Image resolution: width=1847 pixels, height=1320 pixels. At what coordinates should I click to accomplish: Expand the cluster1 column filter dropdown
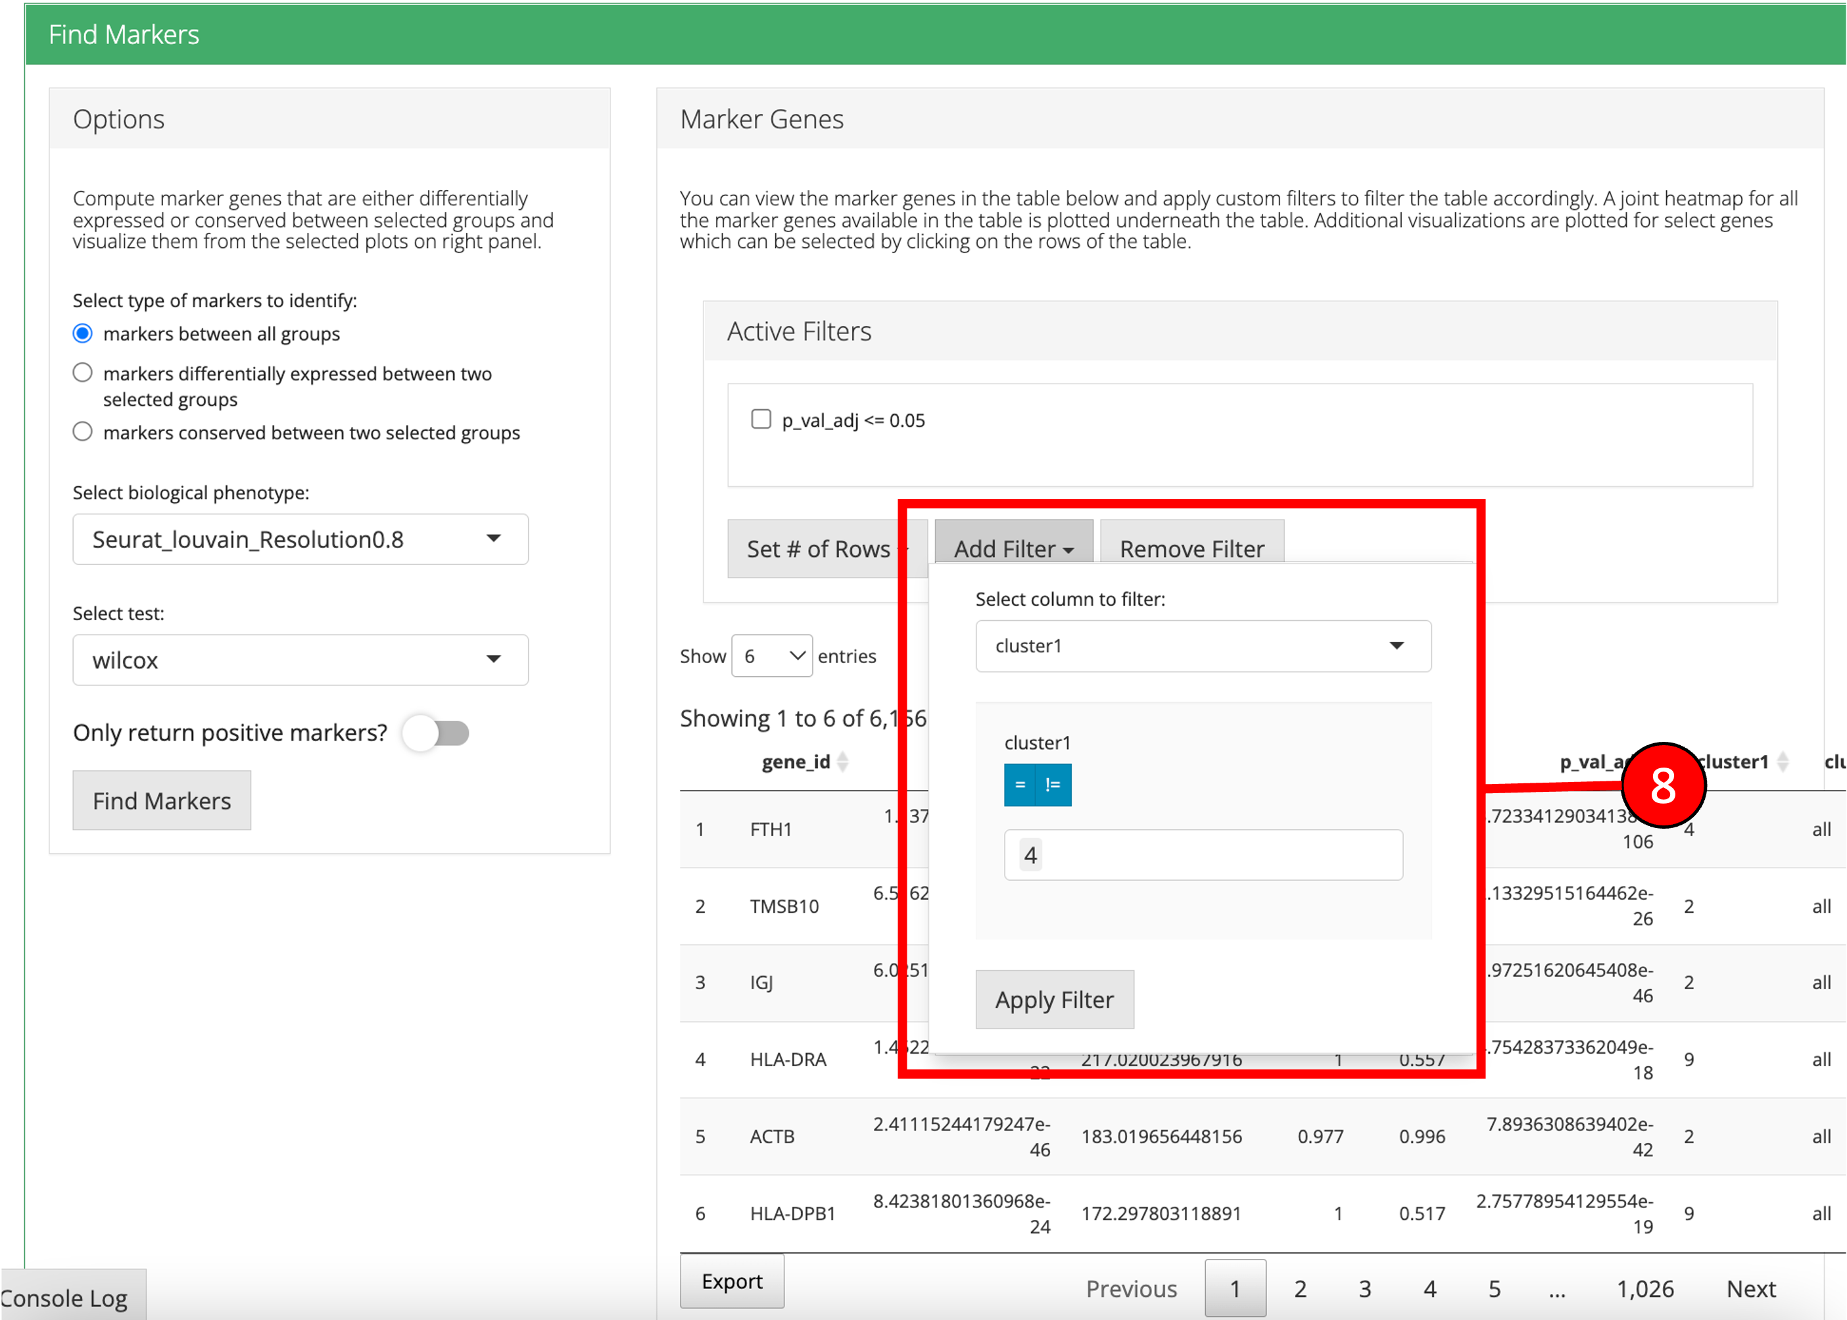[1203, 646]
